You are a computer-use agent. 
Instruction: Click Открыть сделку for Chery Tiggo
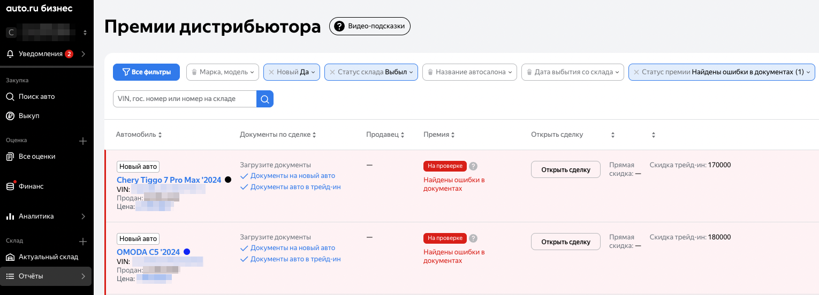pyautogui.click(x=566, y=169)
